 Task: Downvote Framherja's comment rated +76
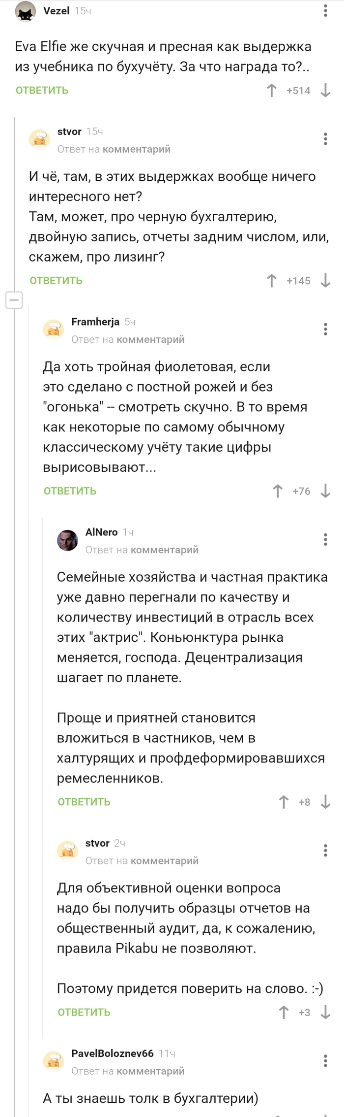[325, 491]
